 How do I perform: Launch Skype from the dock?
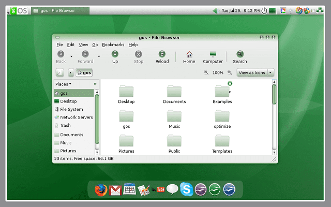[186, 189]
